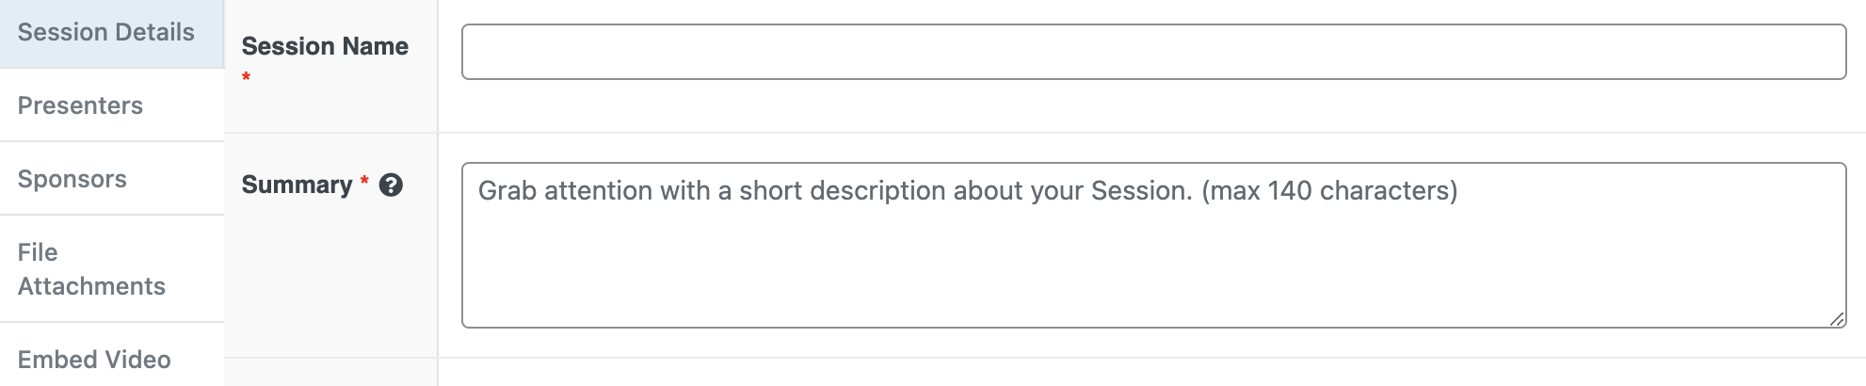Click the blank lower area of the Summary box
This screenshot has width=1866, height=386.
1153,282
